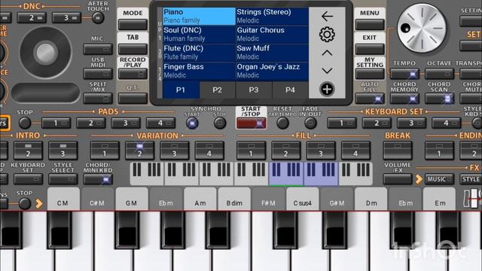The image size is (482, 271).
Task: Toggle the SYNCHRO STOP button
Action: [x=220, y=123]
